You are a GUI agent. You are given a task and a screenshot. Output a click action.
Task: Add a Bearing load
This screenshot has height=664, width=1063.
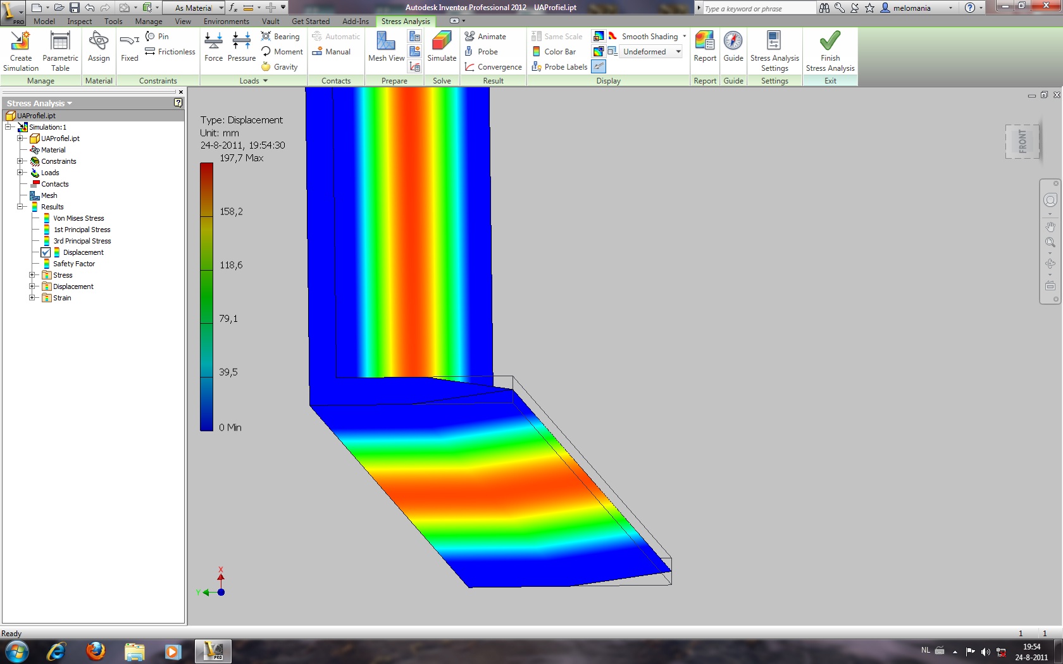[x=280, y=36]
